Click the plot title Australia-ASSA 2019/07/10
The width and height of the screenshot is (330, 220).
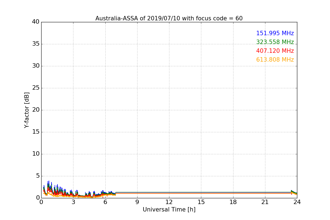pos(169,18)
